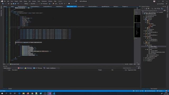The image size is (169, 95).
Task: Click Solution Explorer search magnifier icon
Action: coord(164,11)
